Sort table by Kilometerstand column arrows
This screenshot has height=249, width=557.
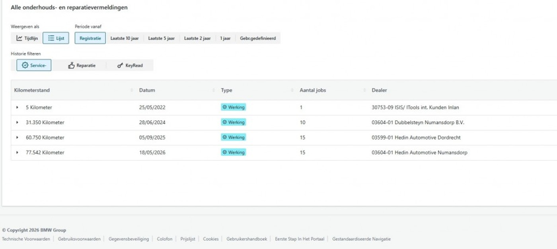132,90
